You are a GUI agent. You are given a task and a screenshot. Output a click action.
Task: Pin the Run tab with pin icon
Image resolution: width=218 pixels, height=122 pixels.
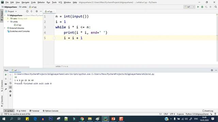(x=6, y=89)
